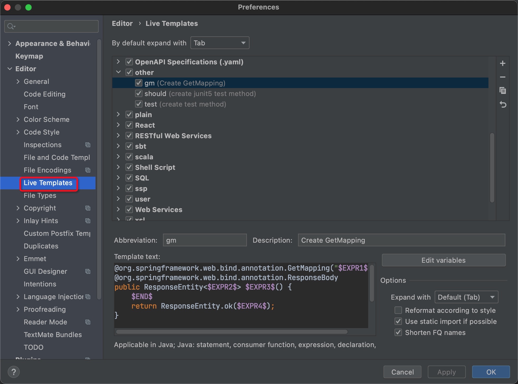Open the Font settings page
Screen dimensions: 518x384
[31, 107]
